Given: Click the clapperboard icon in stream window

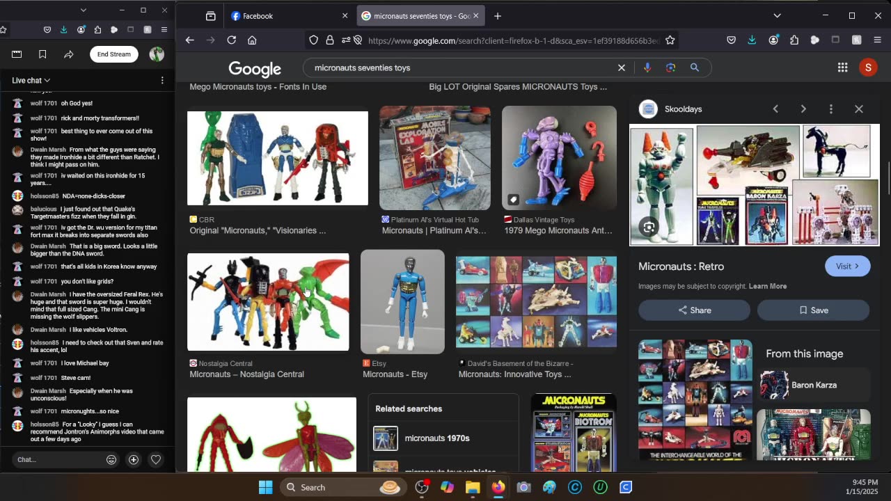Looking at the screenshot, I should click(x=17, y=54).
